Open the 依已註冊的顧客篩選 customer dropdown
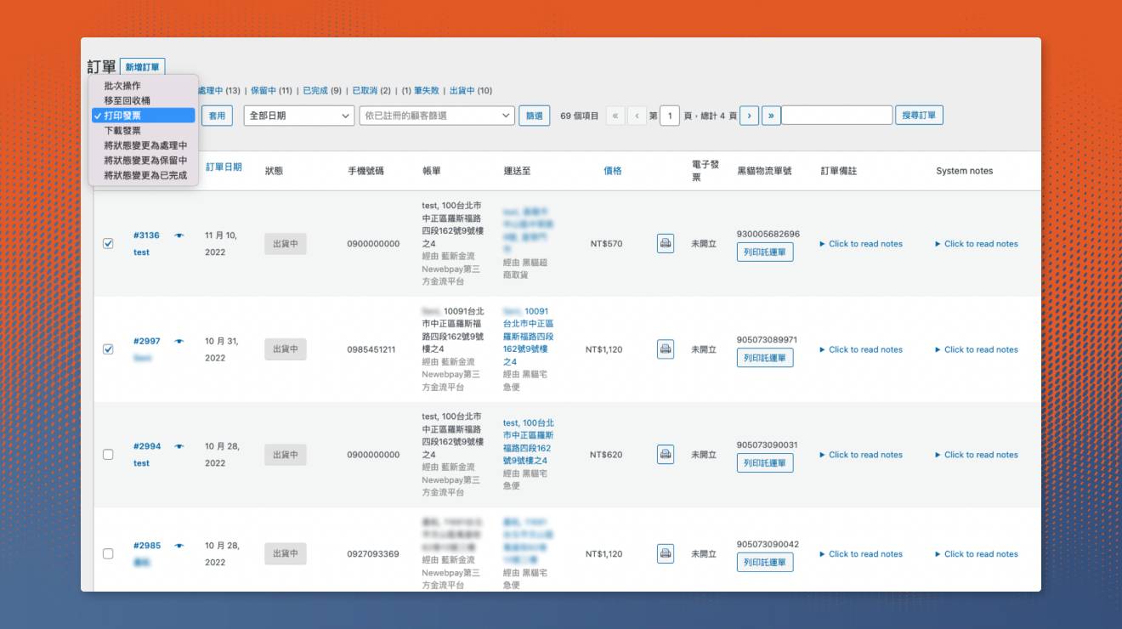1122x629 pixels. coord(437,116)
